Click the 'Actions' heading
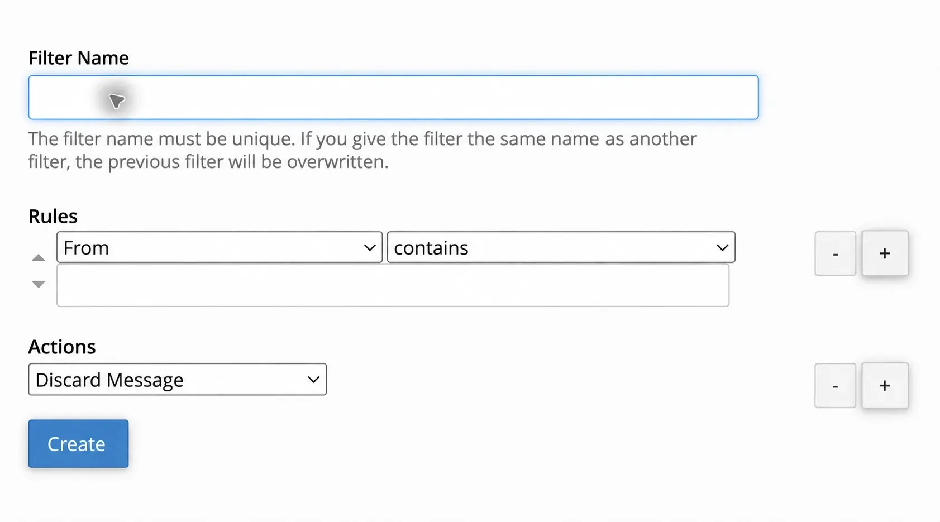The image size is (940, 522). pos(62,347)
